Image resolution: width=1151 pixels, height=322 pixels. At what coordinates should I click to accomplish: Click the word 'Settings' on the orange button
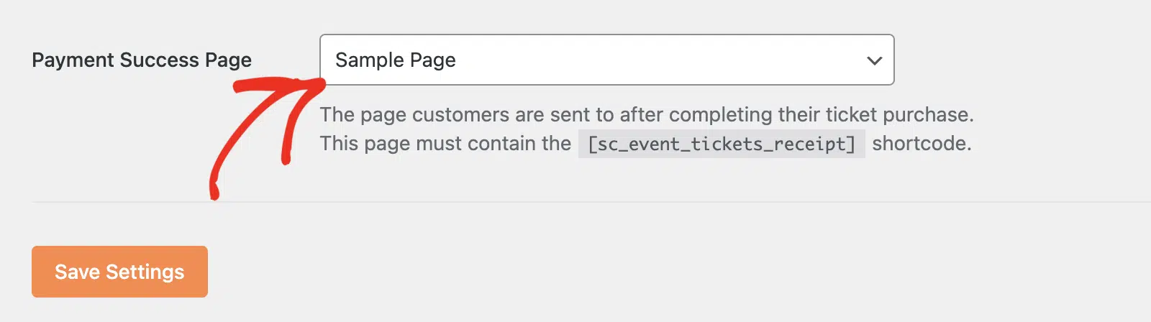[145, 272]
